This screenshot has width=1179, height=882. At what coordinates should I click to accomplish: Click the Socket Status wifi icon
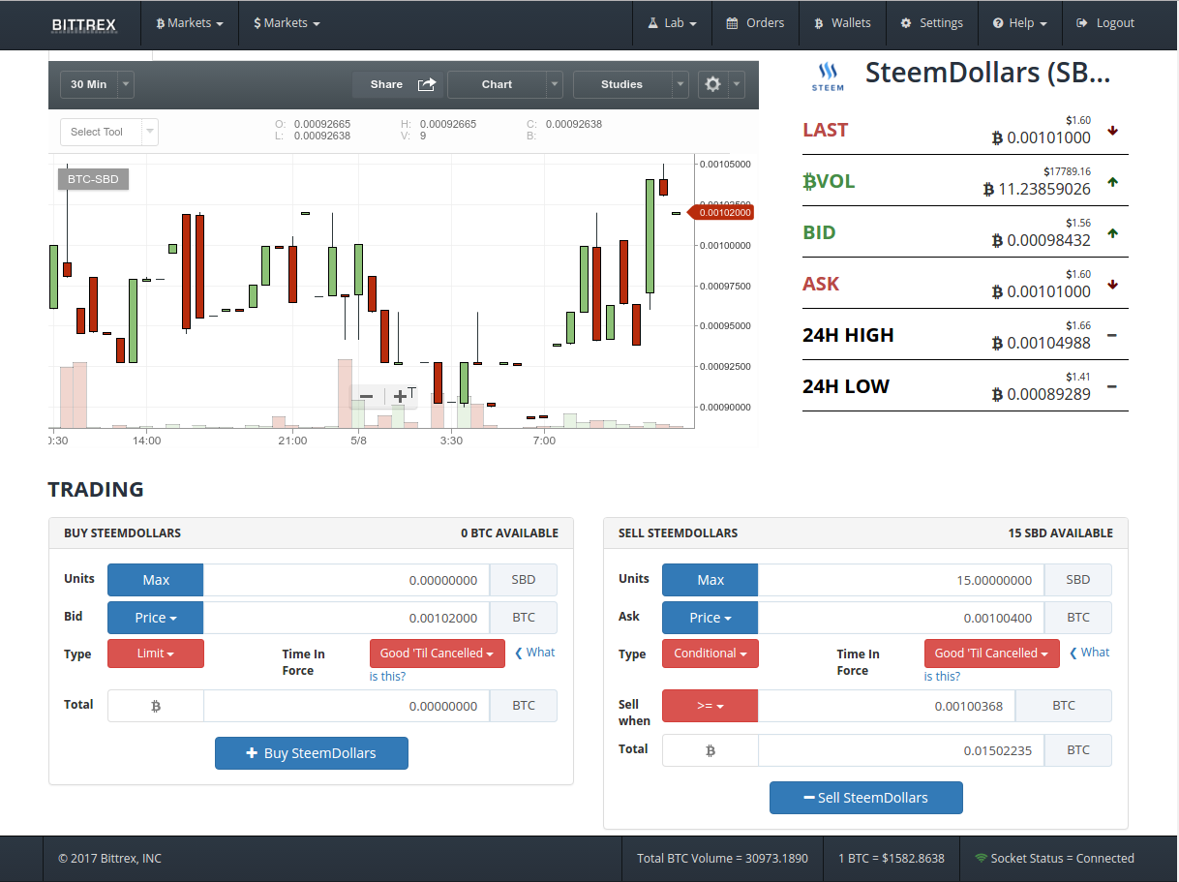(x=981, y=858)
